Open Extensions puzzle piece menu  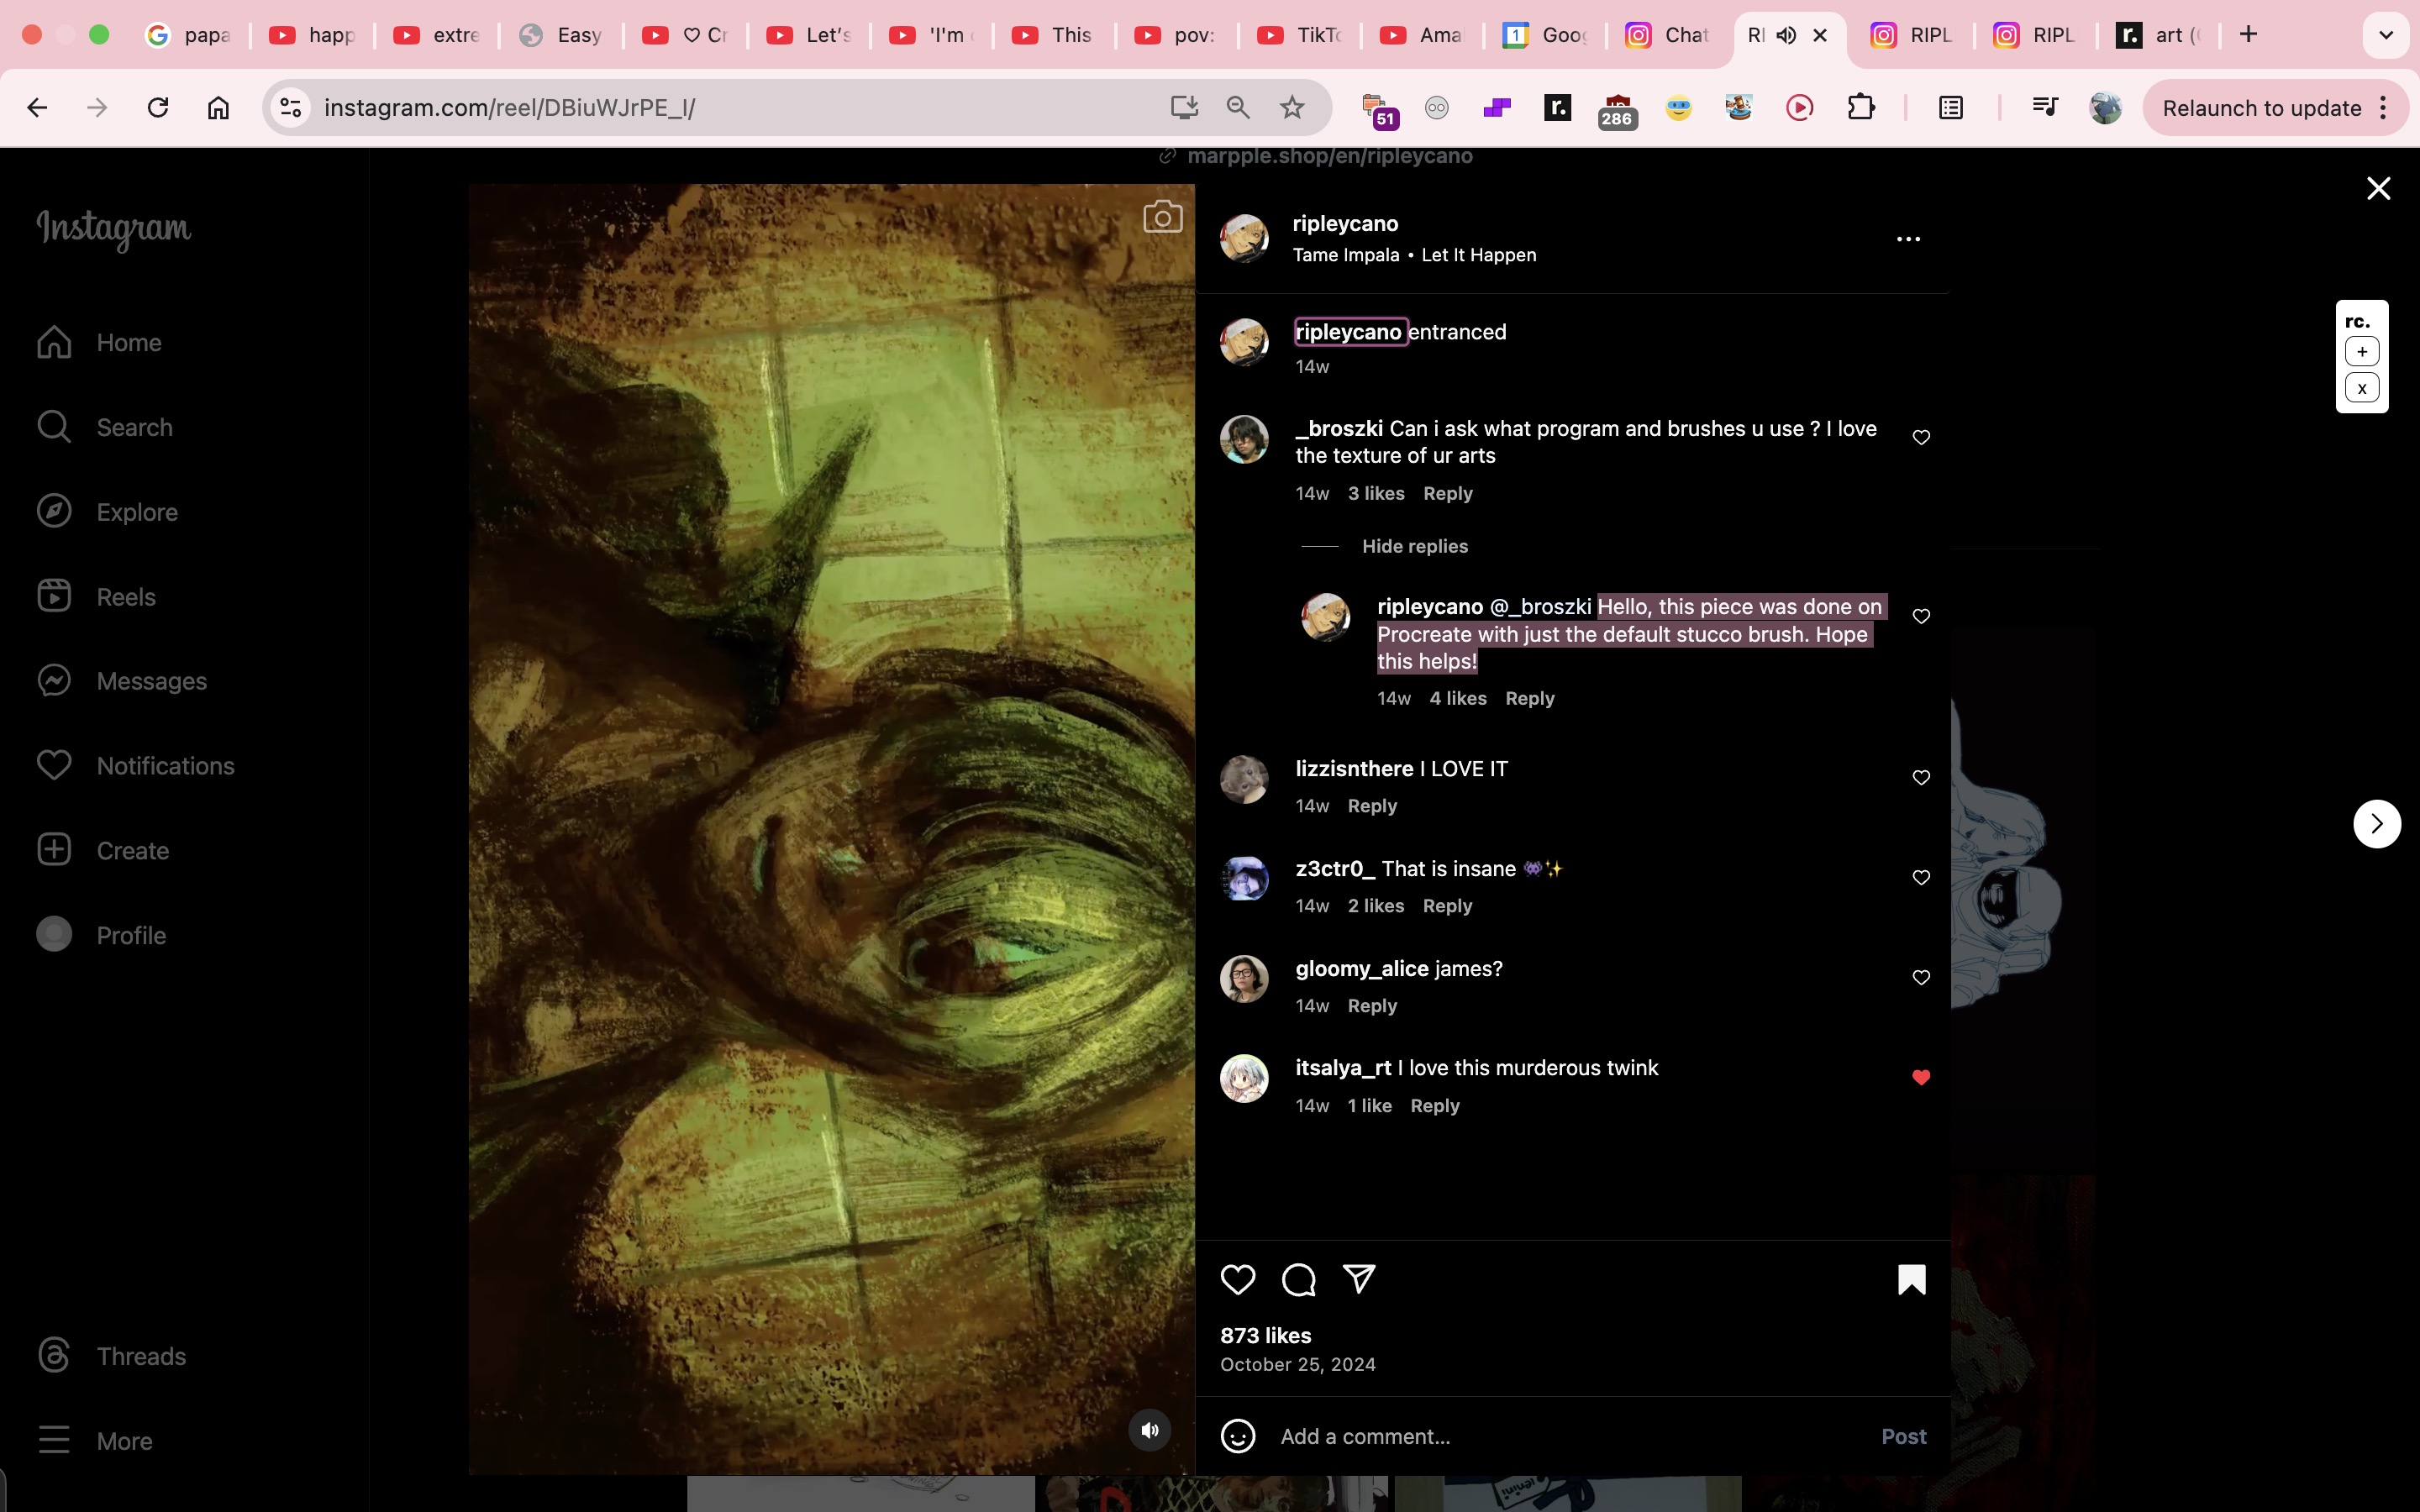coord(1860,107)
